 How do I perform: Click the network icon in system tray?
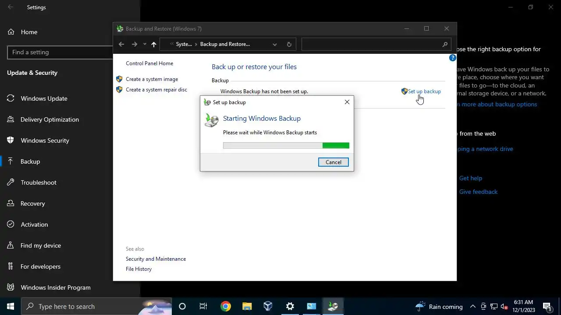[494, 306]
